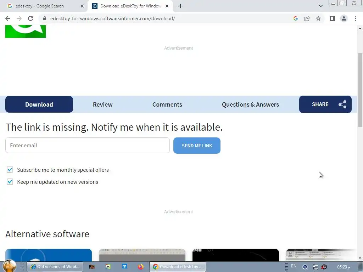
Task: Launch Firefox from the taskbar
Action: point(140,267)
